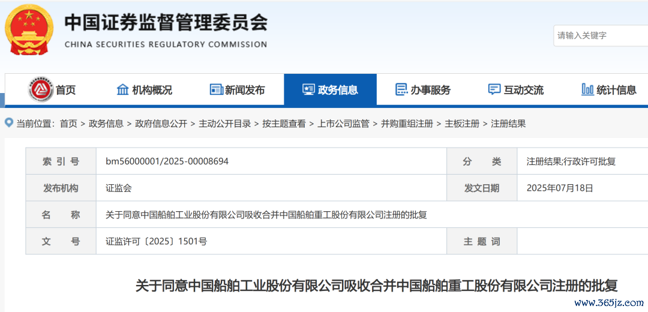
Task: Go to 注册结果 in the breadcrumb
Action: pos(508,123)
